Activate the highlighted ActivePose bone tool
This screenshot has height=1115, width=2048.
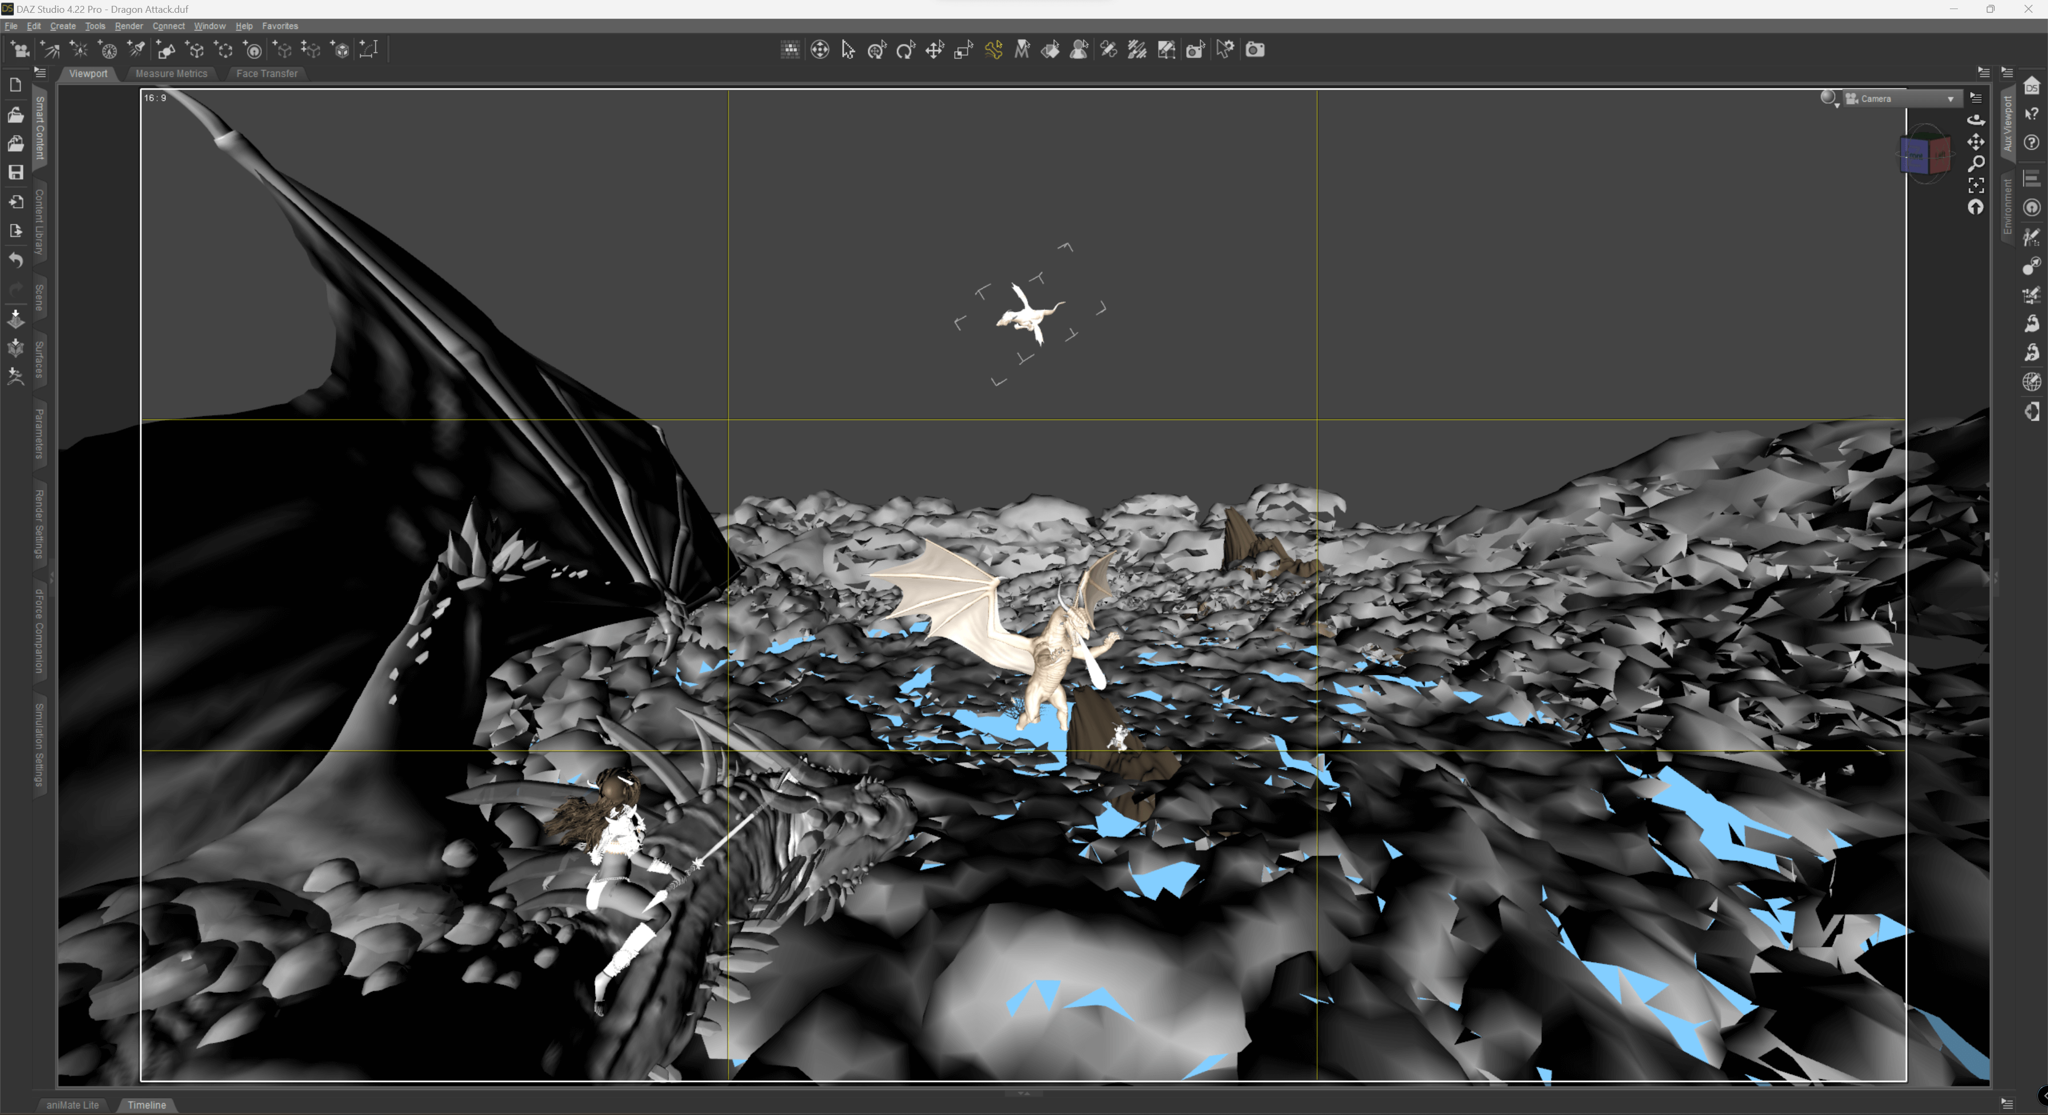click(x=993, y=50)
